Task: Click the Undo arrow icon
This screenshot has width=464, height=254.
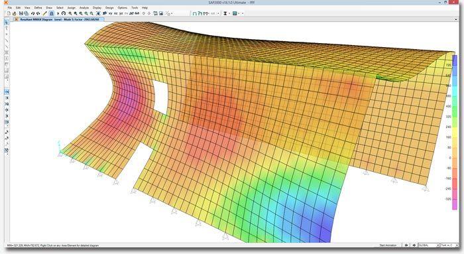Action: 32,13
